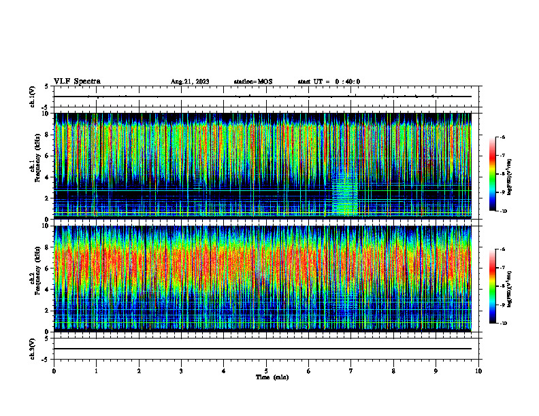The image size is (539, 416).
Task: Click the "-6" label on ch.1 colorbar
Action: click(x=503, y=137)
